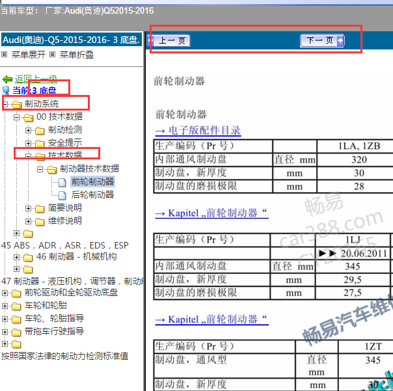Expand the 车轮、轮胎指导 node
Viewport: 393px width, 391px height.
click(x=5, y=319)
